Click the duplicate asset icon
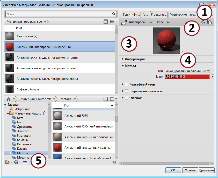Image resolution: width=218 pixels, height=178 pixels. tap(209, 22)
